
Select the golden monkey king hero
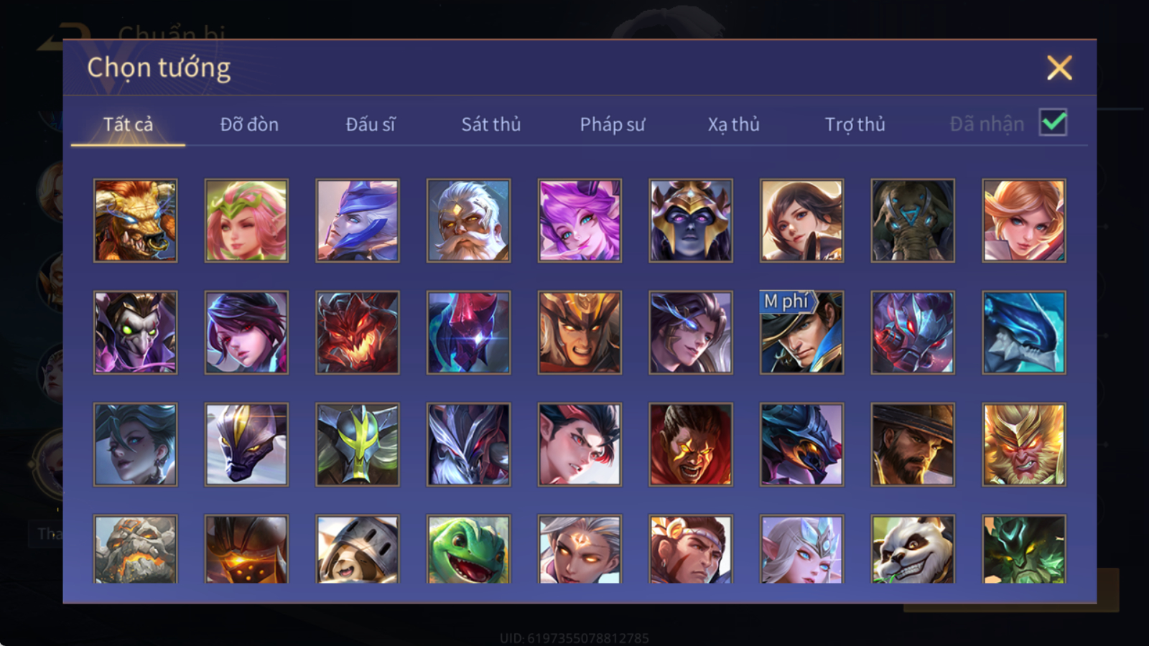coord(1023,444)
